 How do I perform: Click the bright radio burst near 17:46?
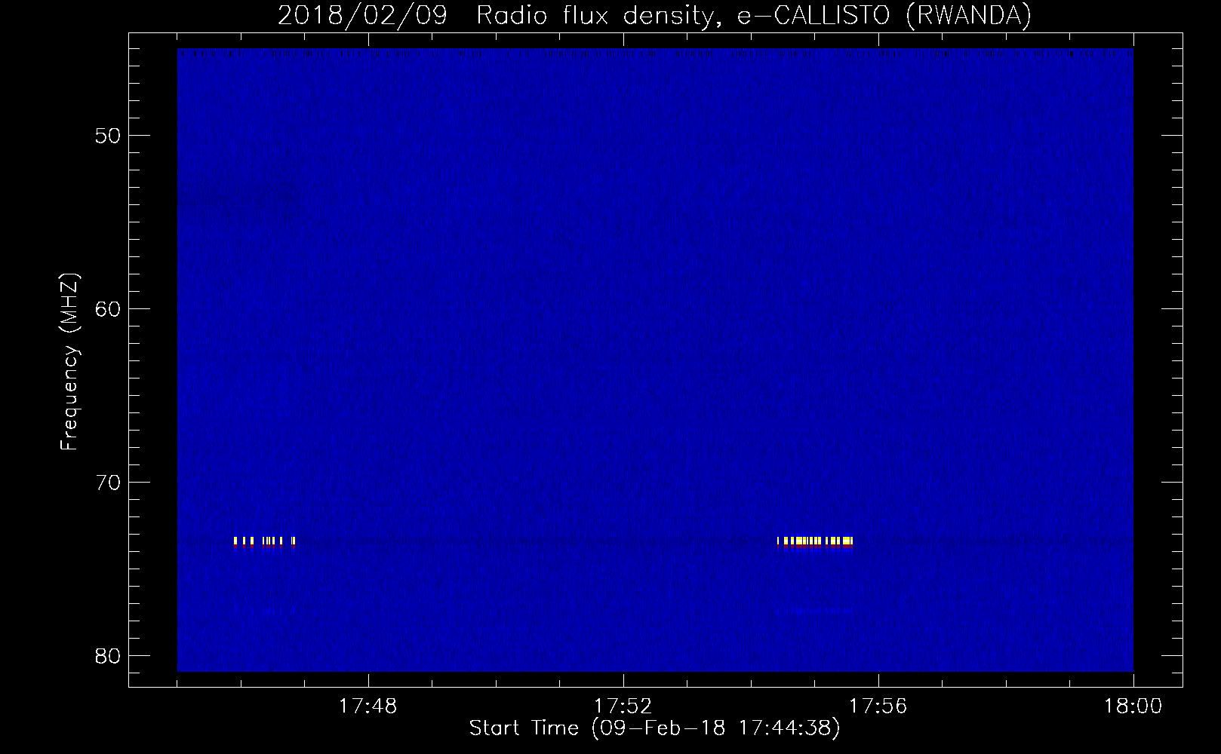click(x=265, y=542)
